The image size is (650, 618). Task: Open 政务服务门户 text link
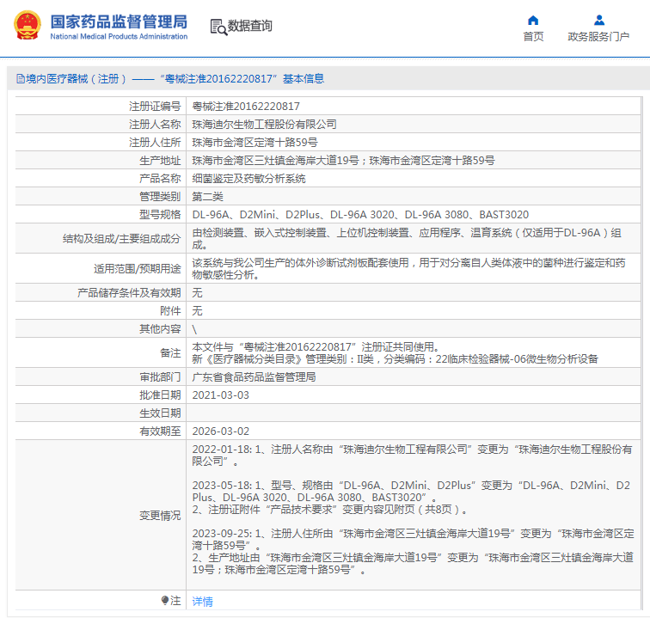pos(598,36)
